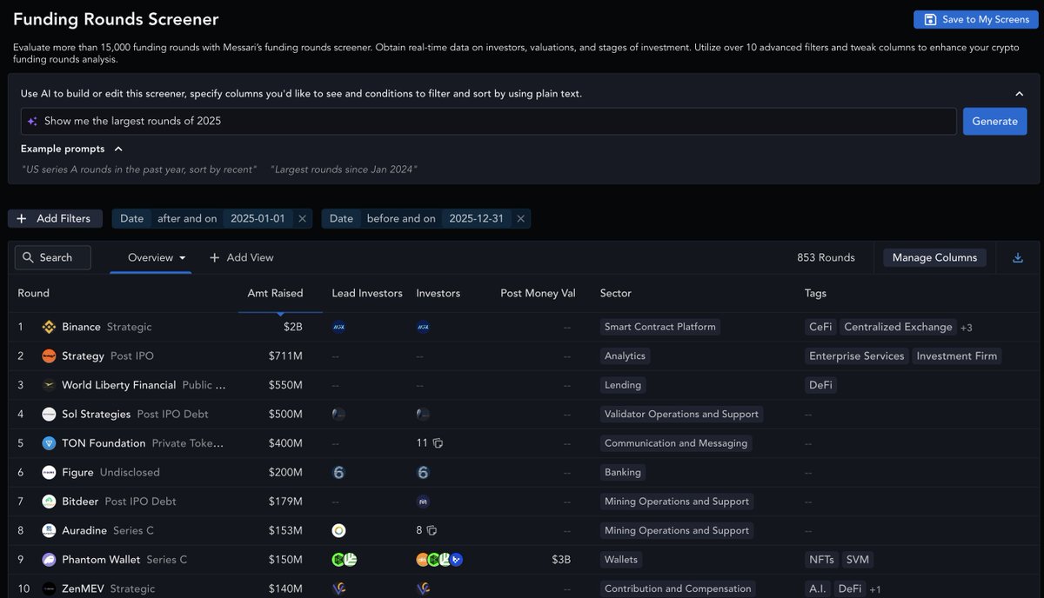Click Save to My Screens button
This screenshot has height=598, width=1044.
974,19
